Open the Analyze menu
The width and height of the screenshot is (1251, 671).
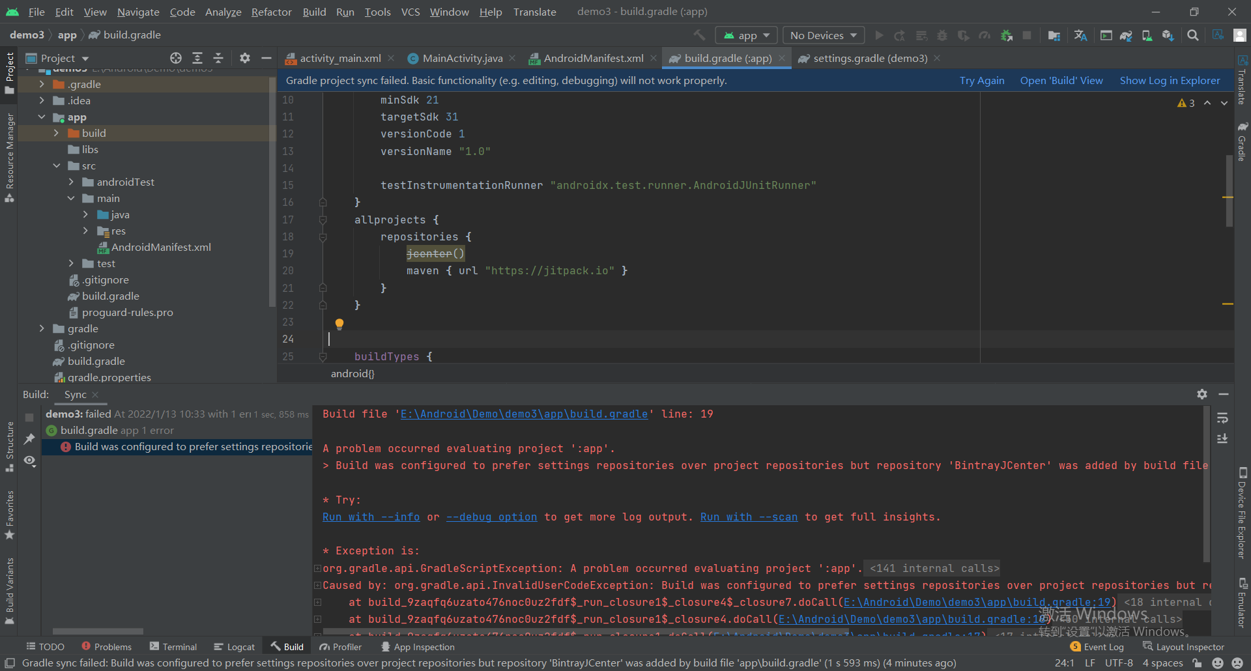(x=223, y=12)
